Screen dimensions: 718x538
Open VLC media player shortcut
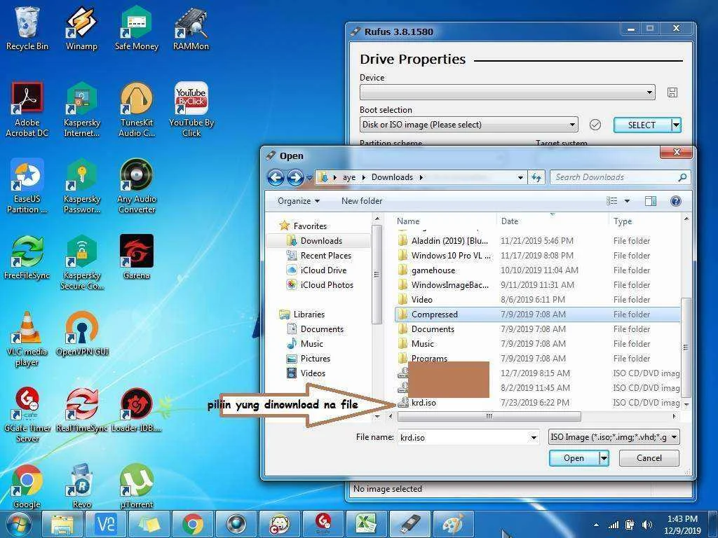click(27, 339)
